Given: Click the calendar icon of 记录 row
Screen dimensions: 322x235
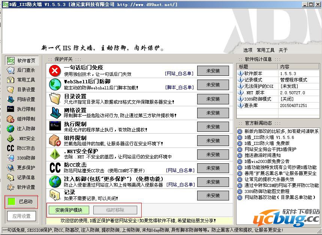Looking at the screenshot, I should click(55, 195).
